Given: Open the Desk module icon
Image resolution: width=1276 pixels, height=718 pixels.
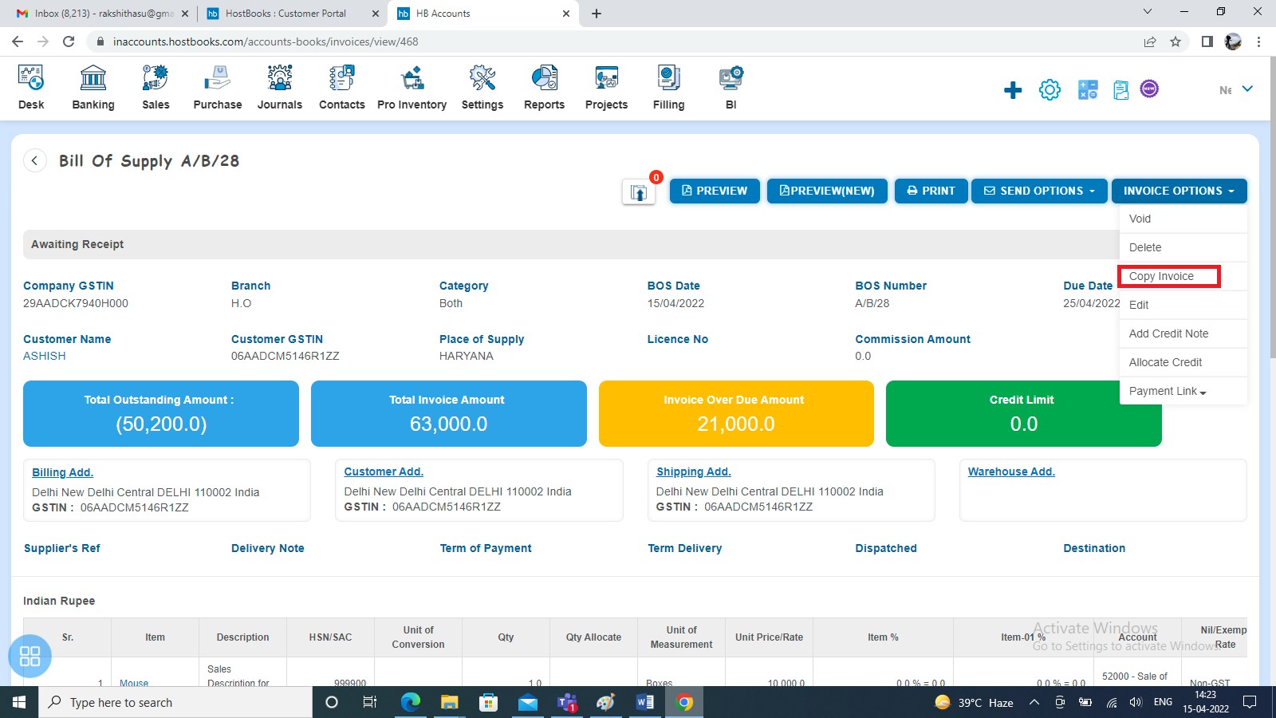Looking at the screenshot, I should click(x=31, y=78).
